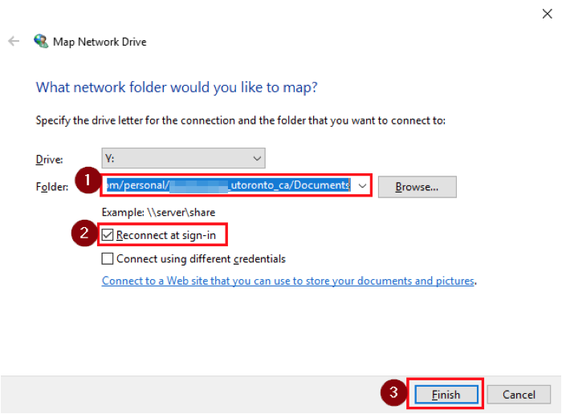The height and width of the screenshot is (414, 562).
Task: Click the red step 2 marker
Action: (x=83, y=233)
